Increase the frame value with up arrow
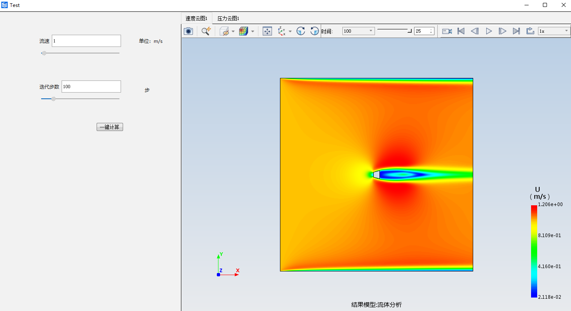Screen dimensions: 571x311 (x=432, y=29)
